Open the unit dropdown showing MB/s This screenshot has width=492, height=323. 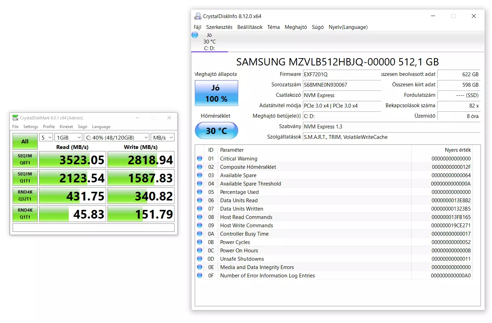click(x=163, y=137)
